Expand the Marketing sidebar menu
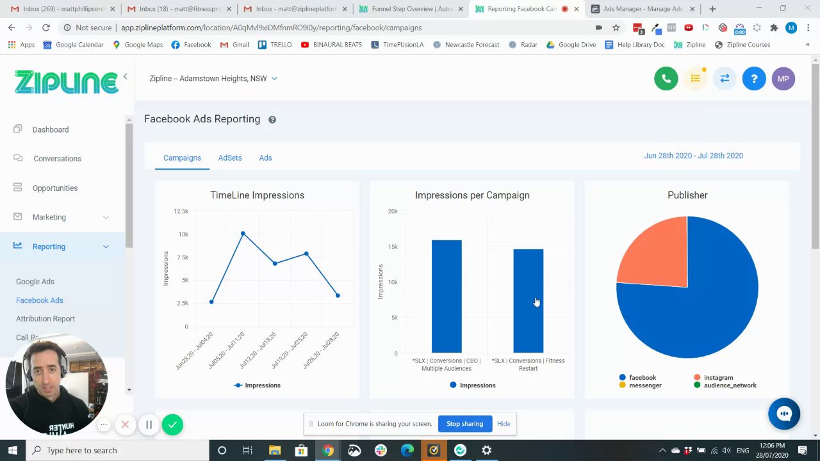Image resolution: width=820 pixels, height=461 pixels. coord(64,217)
